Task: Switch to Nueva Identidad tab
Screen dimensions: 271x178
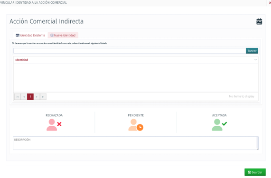Action: coord(63,35)
